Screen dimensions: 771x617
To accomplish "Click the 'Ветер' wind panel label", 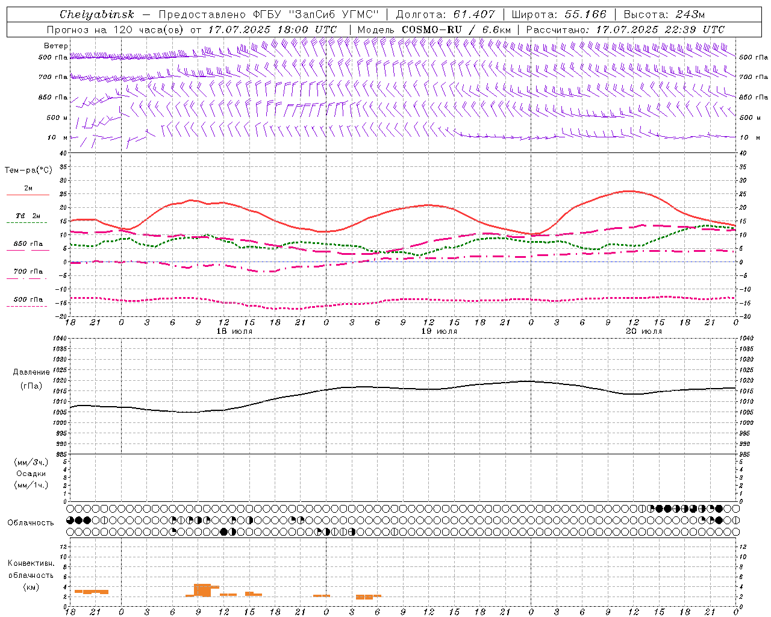I will pos(56,46).
